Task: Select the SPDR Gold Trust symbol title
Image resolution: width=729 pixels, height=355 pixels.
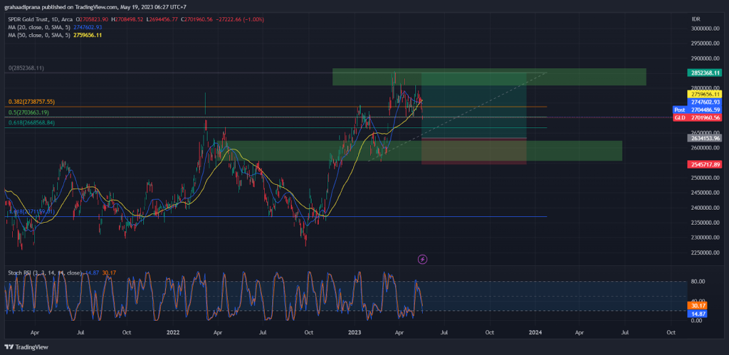Action: pos(39,19)
